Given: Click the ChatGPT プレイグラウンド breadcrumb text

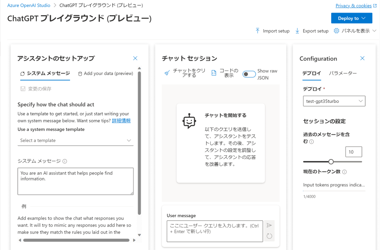Looking at the screenshot, I should point(101,5).
